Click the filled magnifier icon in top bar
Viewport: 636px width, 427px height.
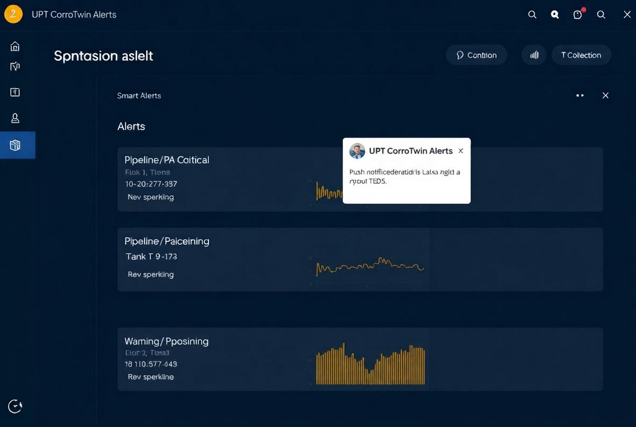(x=554, y=15)
